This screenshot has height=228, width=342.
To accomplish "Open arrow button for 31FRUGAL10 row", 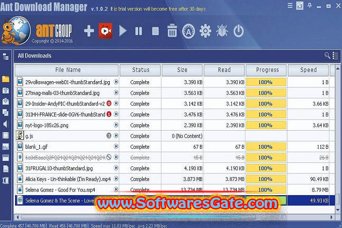I will (x=116, y=168).
